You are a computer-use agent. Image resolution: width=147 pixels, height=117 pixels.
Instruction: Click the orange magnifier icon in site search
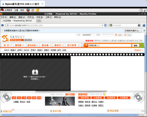(x=86, y=45)
